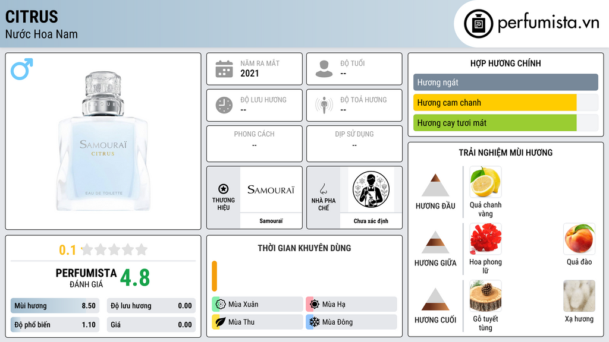The width and height of the screenshot is (609, 342).
Task: Click the Mùi hương 8.50 score row
Action: point(55,306)
